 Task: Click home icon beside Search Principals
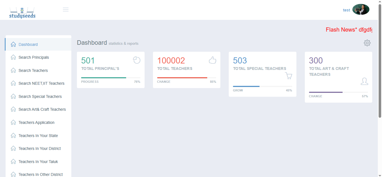[13, 57]
